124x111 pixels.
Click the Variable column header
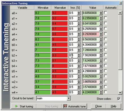(22, 8)
